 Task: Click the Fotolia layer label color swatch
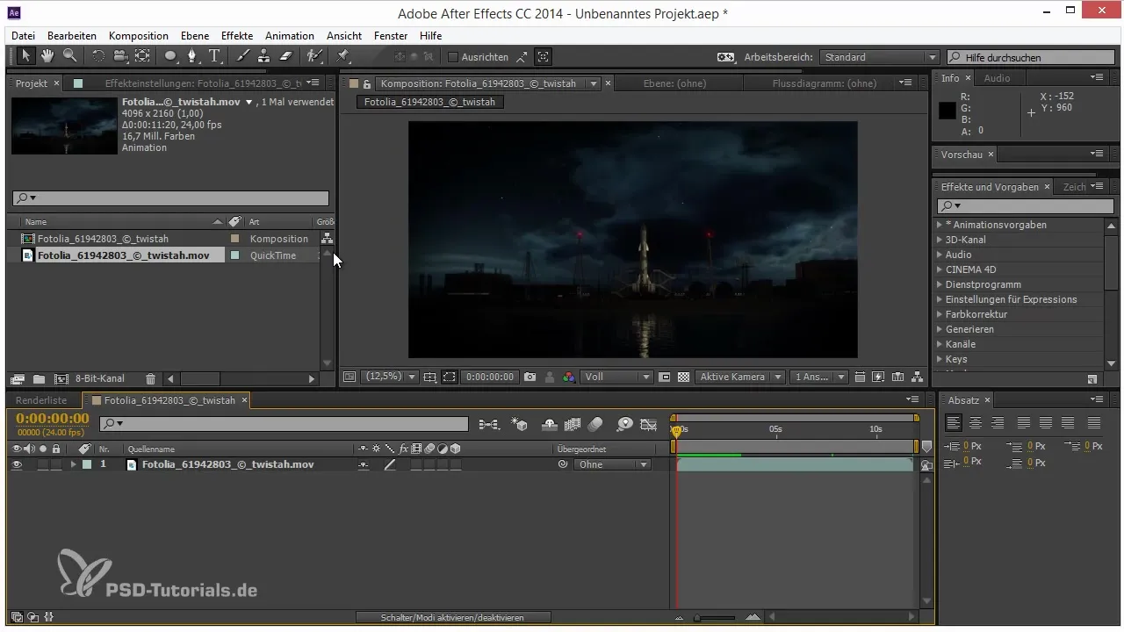pyautogui.click(x=87, y=464)
